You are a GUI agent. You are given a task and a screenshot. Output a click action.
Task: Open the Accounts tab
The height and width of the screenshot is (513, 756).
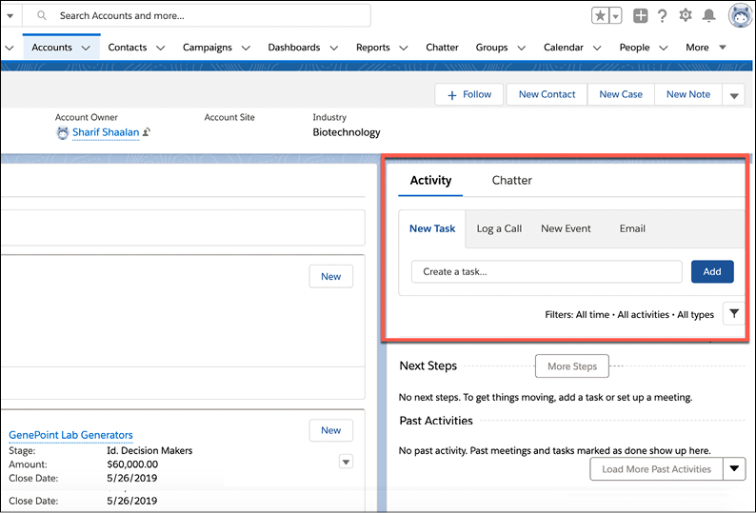(51, 48)
